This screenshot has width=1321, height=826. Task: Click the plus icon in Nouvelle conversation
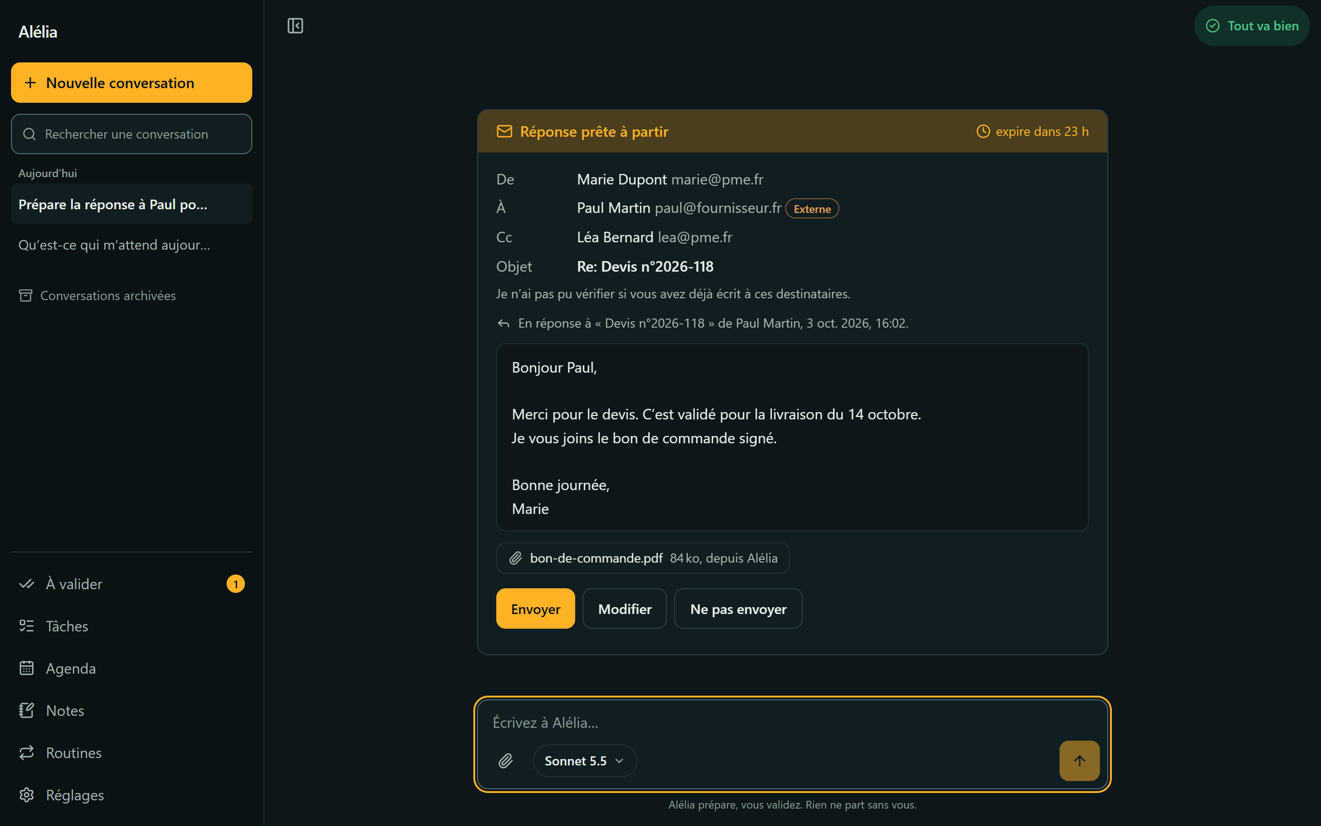31,83
